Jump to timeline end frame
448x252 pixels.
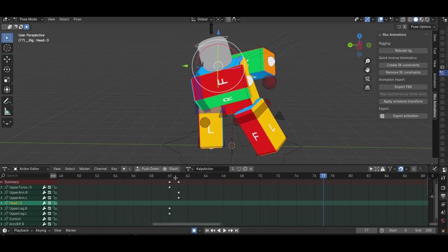point(237,230)
